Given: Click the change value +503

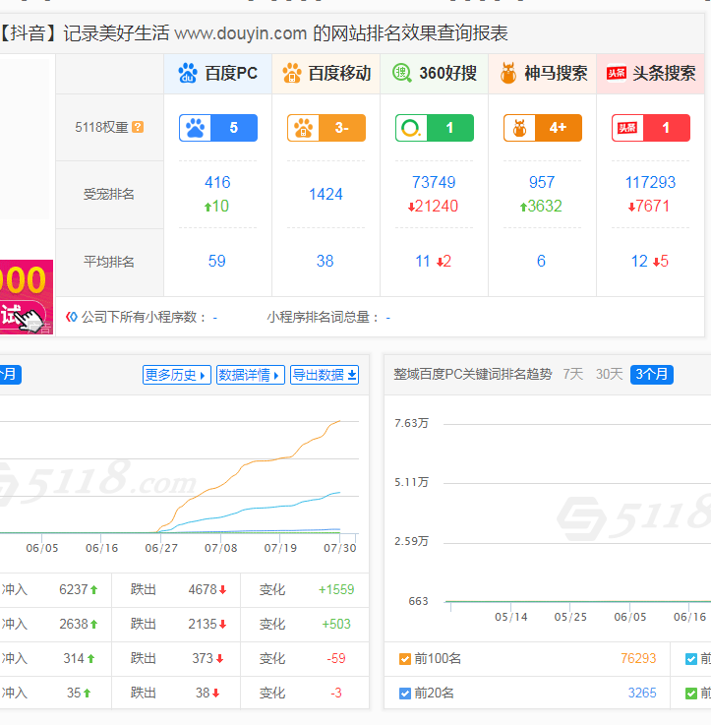Looking at the screenshot, I should pos(336,625).
